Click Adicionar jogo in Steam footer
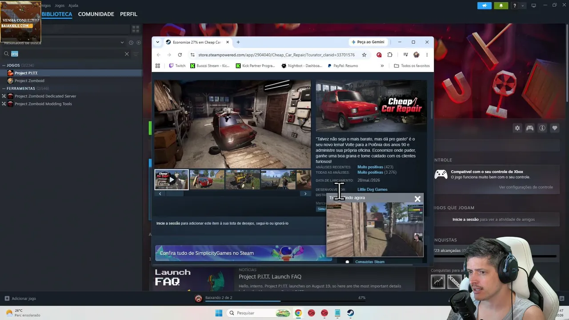This screenshot has width=569, height=320. (20, 299)
